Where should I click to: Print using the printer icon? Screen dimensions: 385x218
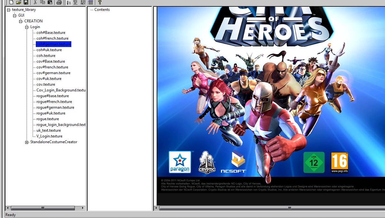[59, 2]
